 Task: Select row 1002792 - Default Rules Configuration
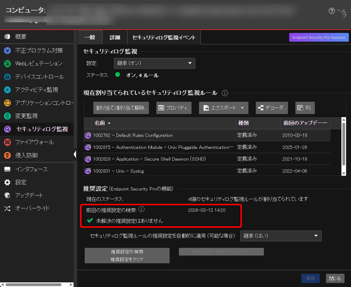[x=207, y=135]
